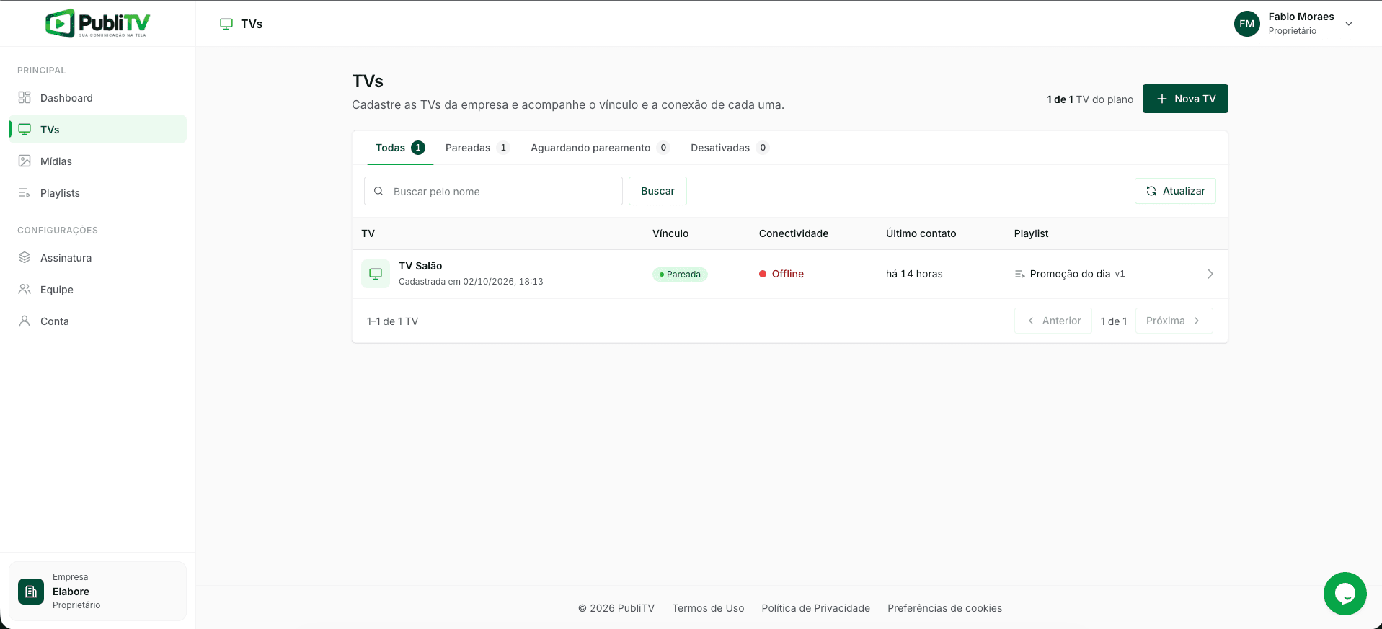Click the monitor icon in the header breadcrumb

pyautogui.click(x=226, y=24)
